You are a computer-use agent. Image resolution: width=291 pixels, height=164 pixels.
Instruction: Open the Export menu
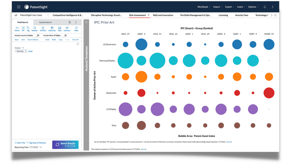[x=229, y=7]
